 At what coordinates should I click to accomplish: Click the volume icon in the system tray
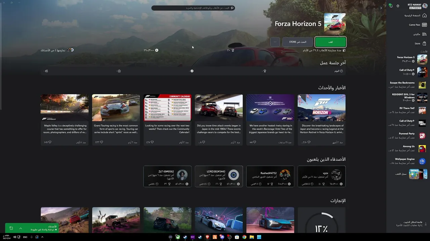[14, 237]
